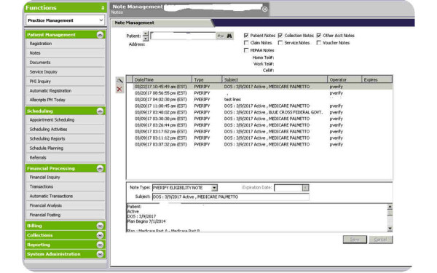Screen dimensions: 437x273
Task: Click the note text scrollbar down arrow
Action: [x=390, y=229]
